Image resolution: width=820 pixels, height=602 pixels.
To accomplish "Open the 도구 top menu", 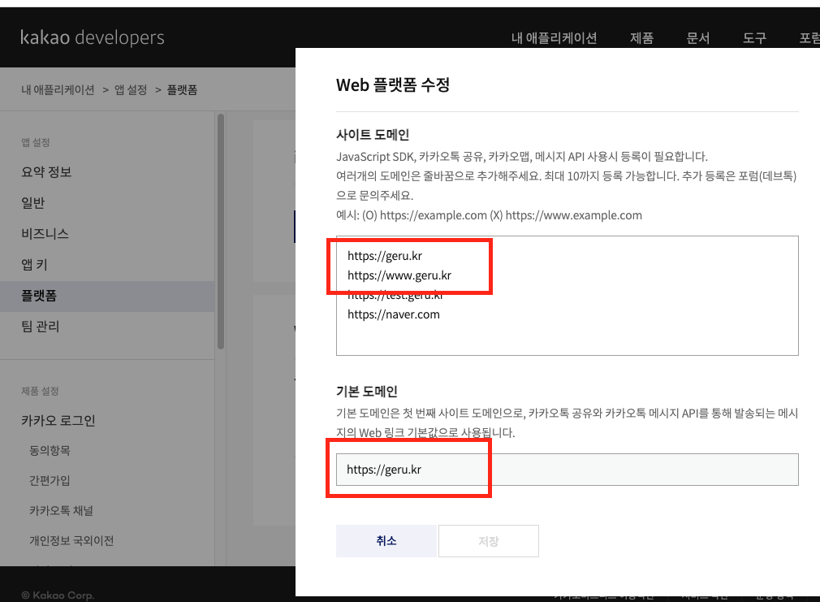I will (x=754, y=38).
